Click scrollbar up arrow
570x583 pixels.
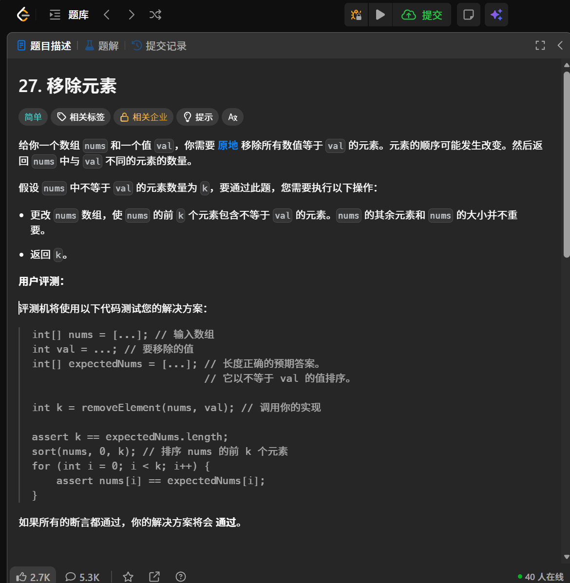point(567,65)
